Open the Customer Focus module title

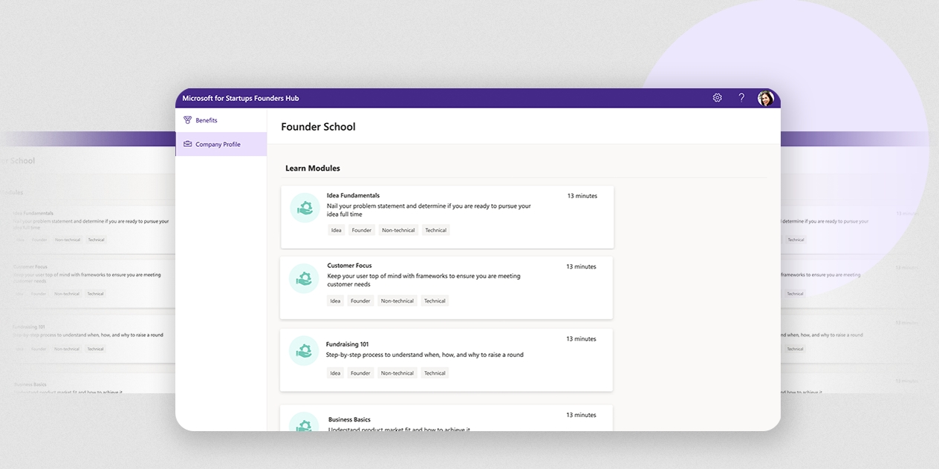coord(349,266)
